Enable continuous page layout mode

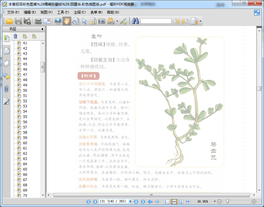(x=174, y=202)
